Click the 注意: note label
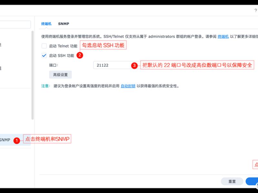258x193 pixels. (45, 86)
